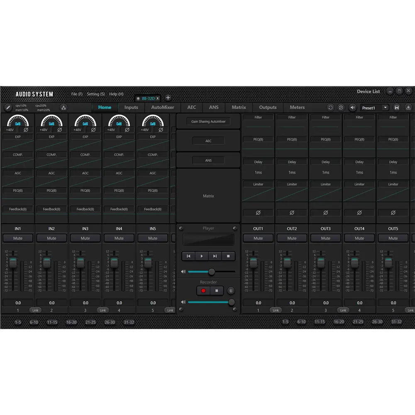
Task: Link input channels 1 and 2
Action: 35,310
